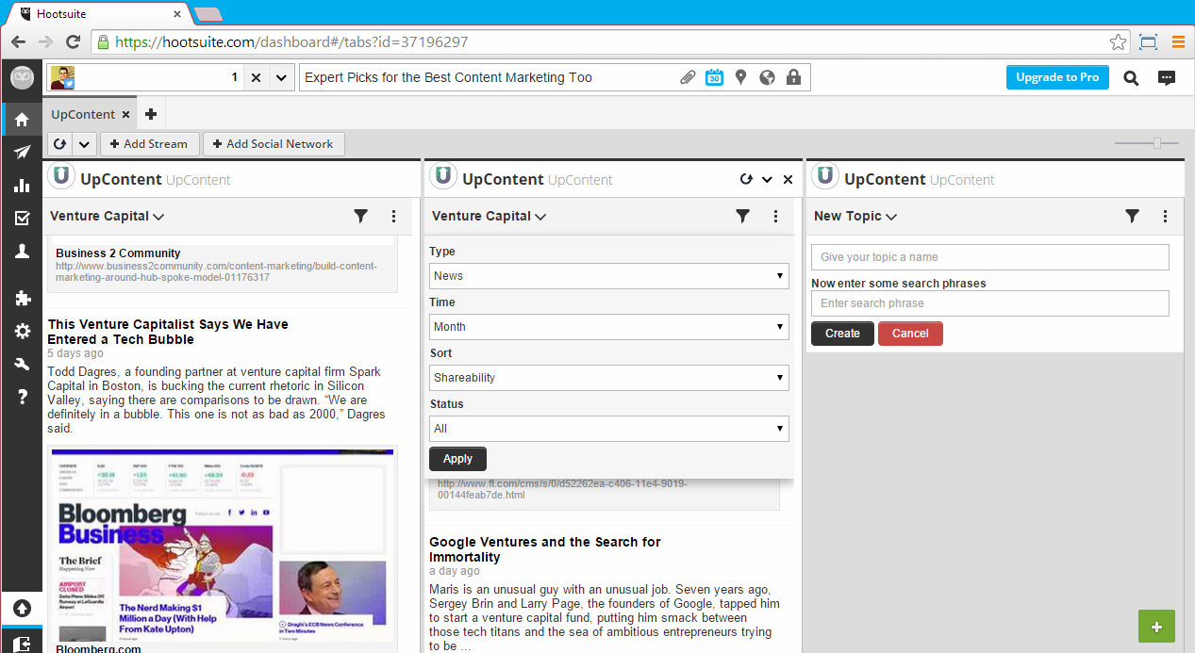This screenshot has width=1195, height=653.
Task: Click filter icon in second Venture Capital stream
Action: click(x=742, y=216)
